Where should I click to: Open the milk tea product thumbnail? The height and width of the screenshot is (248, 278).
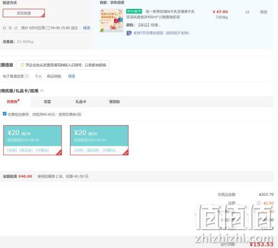point(111,21)
